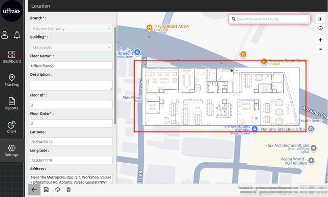Open the Building dropdown showing Metropolis

[x=71, y=47]
